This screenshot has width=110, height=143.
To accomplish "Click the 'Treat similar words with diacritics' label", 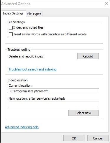I will click(50, 34).
